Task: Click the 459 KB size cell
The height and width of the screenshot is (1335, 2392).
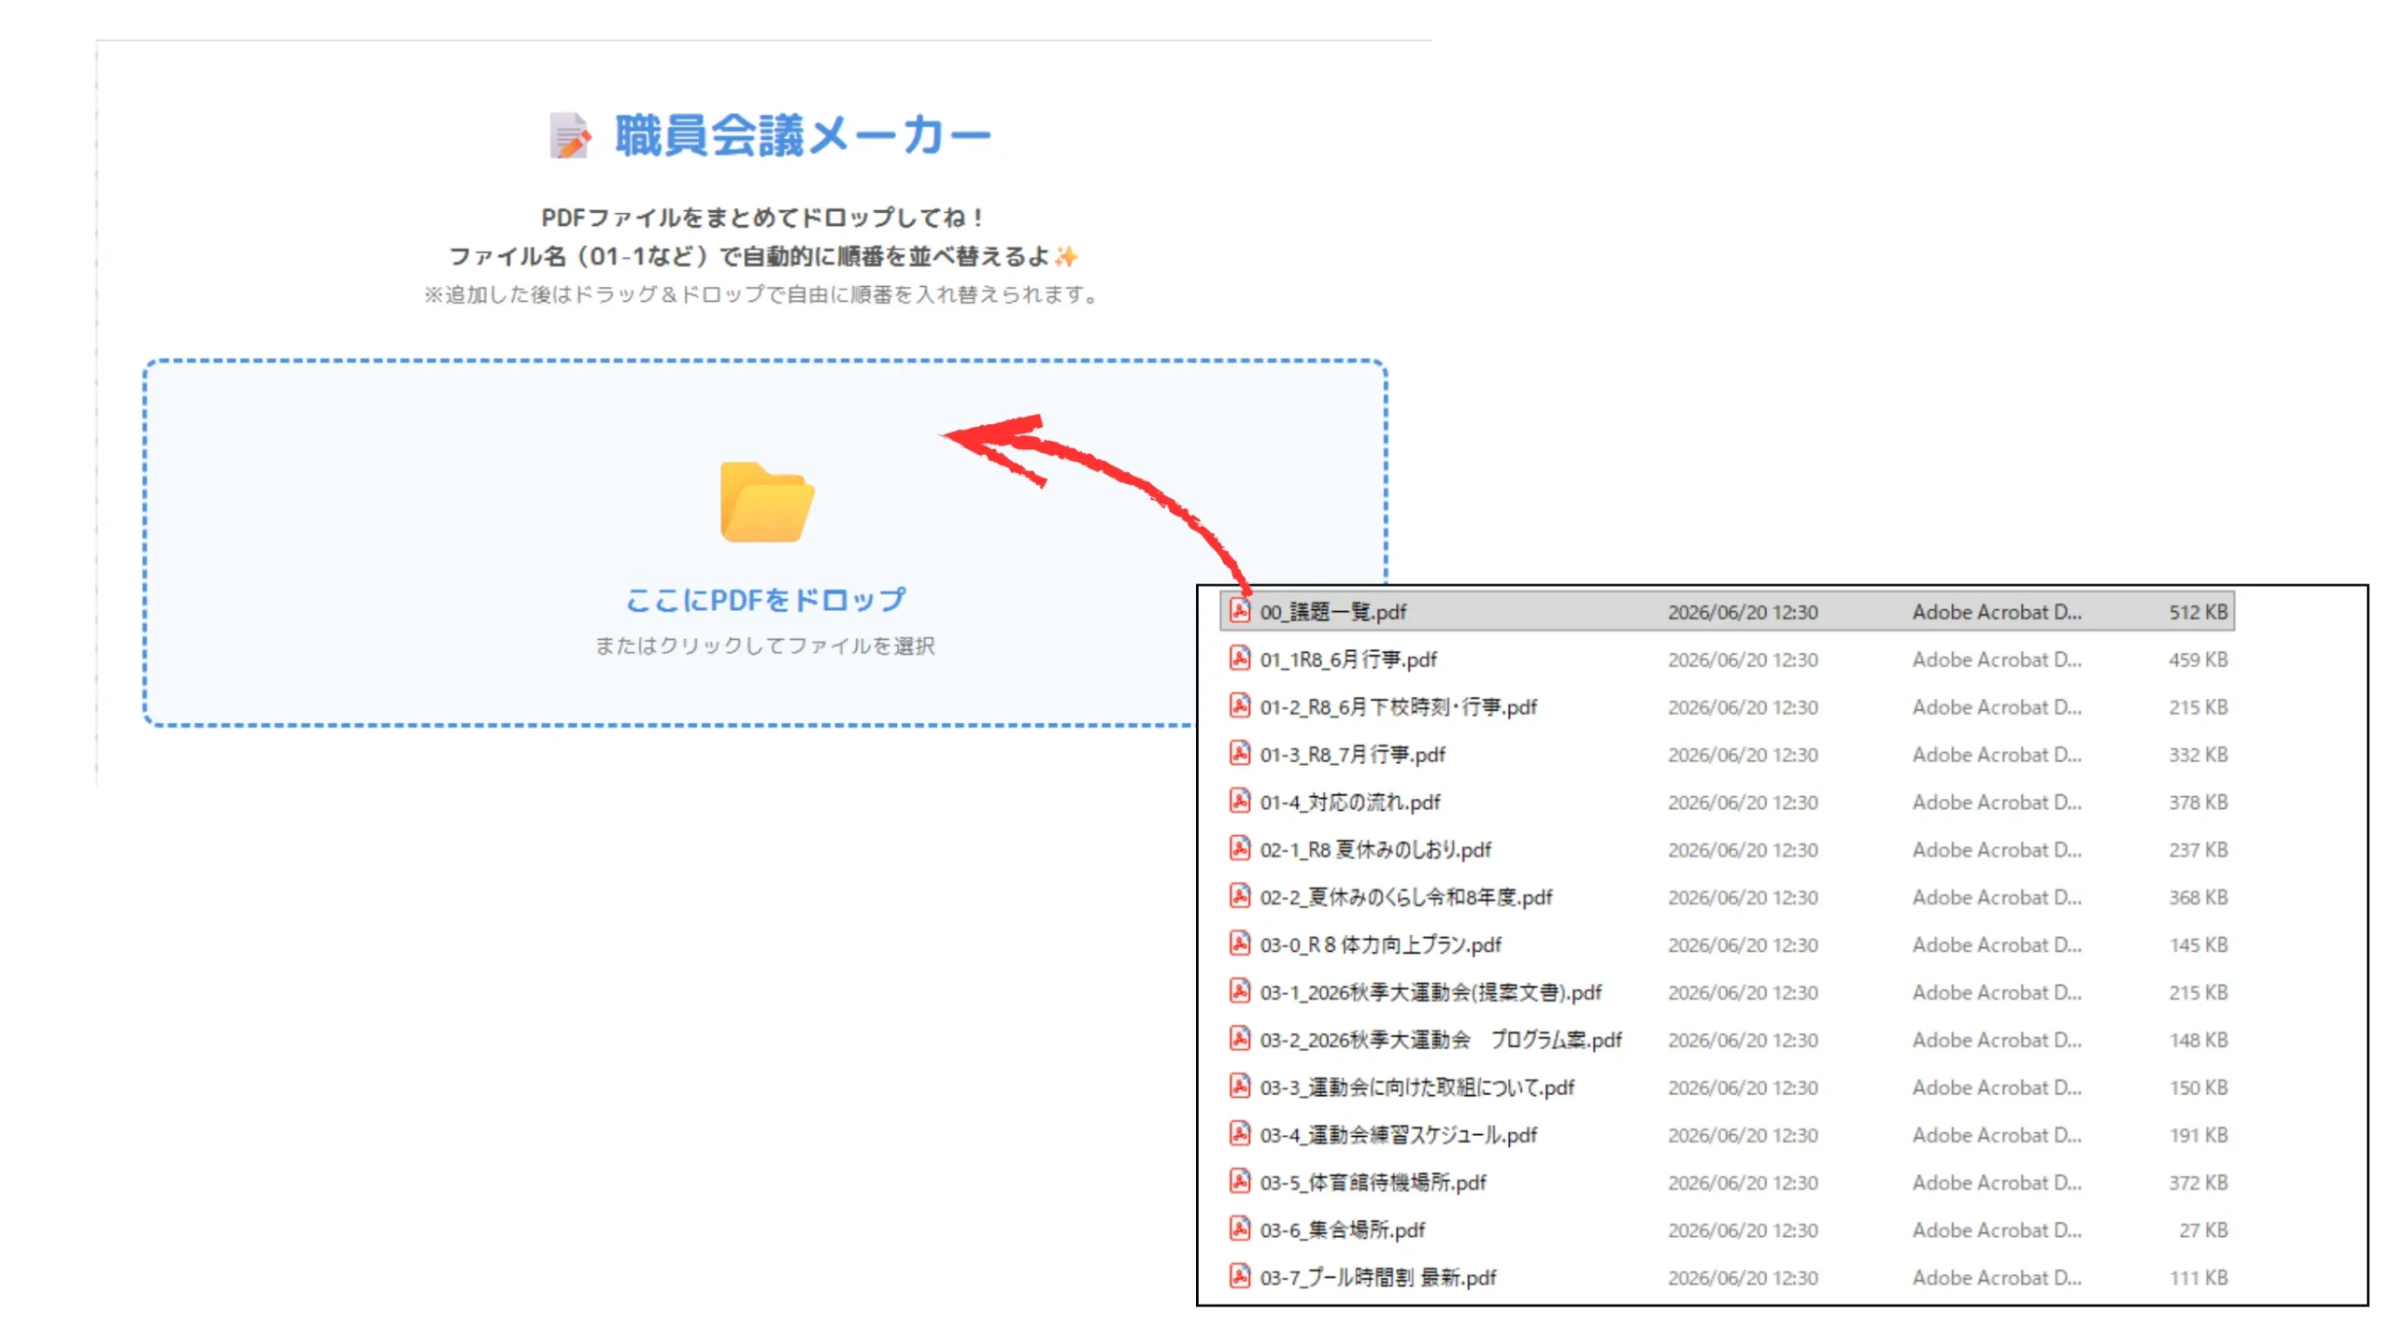Action: click(2198, 660)
